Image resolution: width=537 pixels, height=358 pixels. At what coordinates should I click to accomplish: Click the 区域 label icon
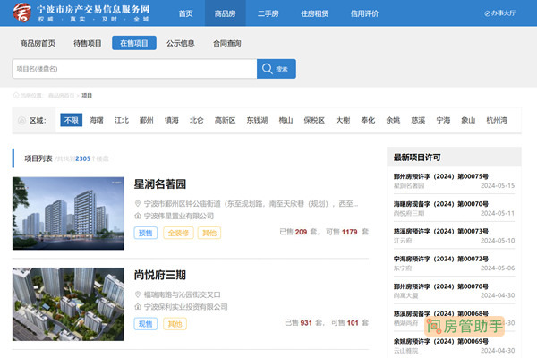click(x=21, y=120)
